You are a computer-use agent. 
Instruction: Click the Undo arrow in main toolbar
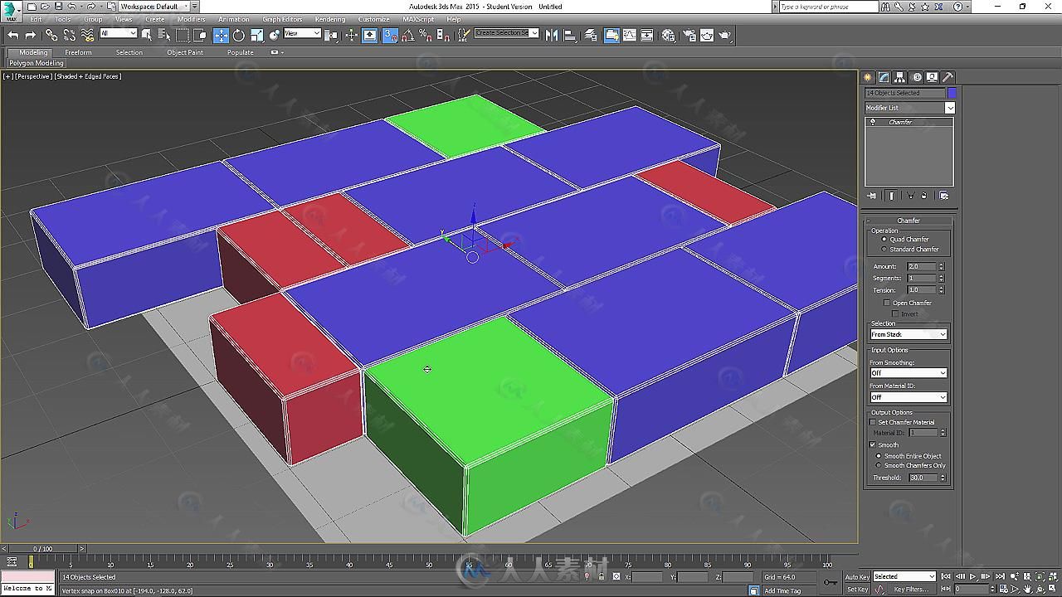pyautogui.click(x=12, y=35)
